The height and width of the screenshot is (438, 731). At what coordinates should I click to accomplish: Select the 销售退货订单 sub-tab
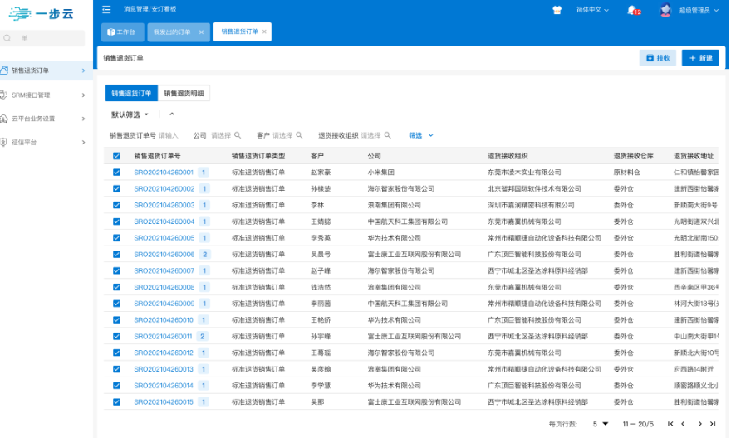tap(131, 93)
